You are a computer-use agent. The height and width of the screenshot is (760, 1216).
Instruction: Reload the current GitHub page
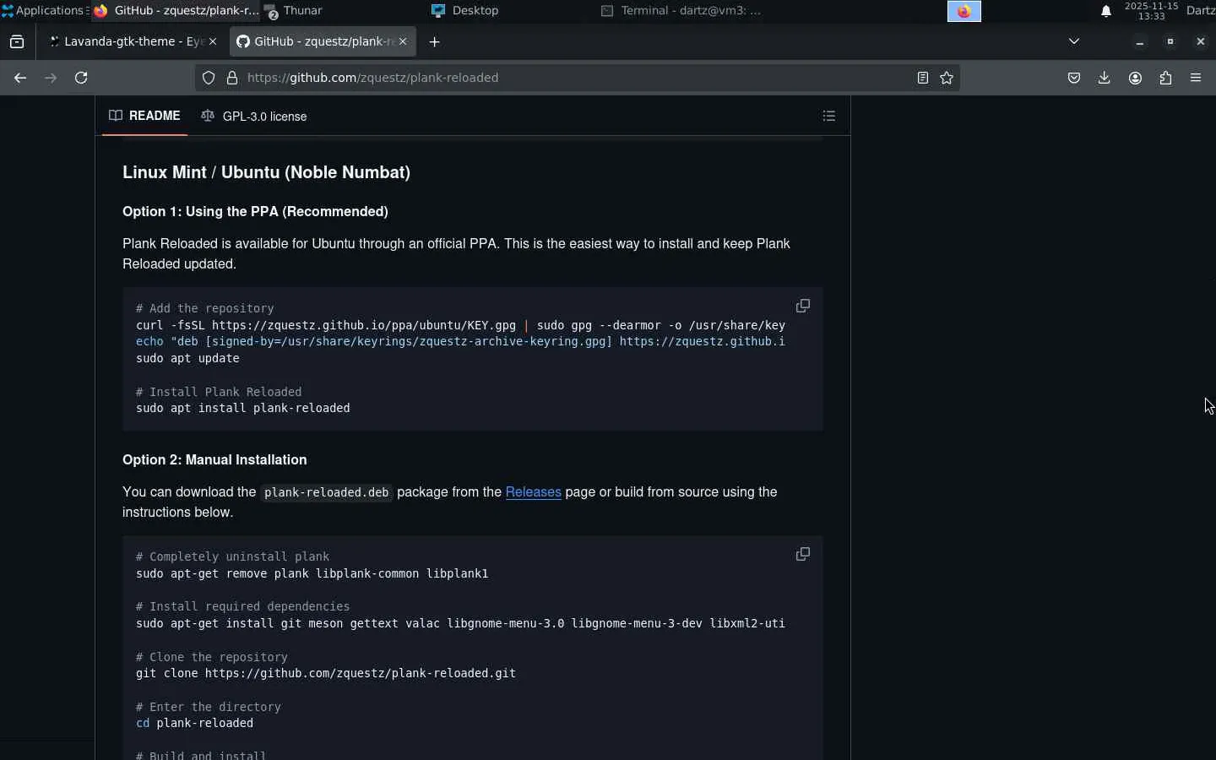point(81,78)
